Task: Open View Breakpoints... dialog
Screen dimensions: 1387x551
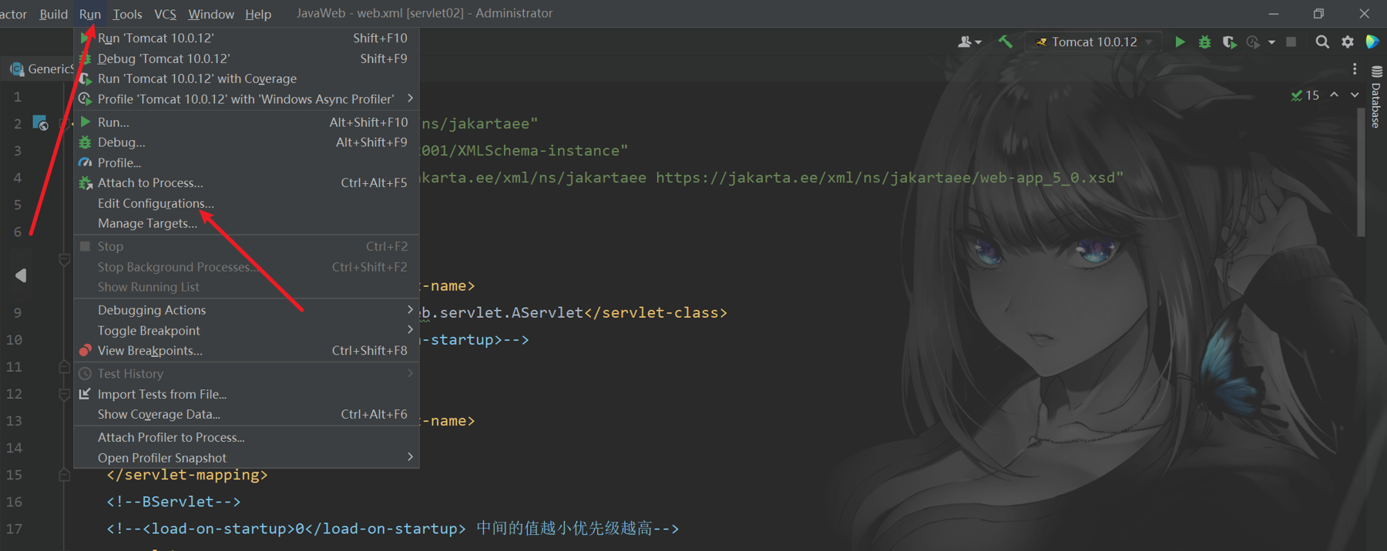Action: click(247, 350)
